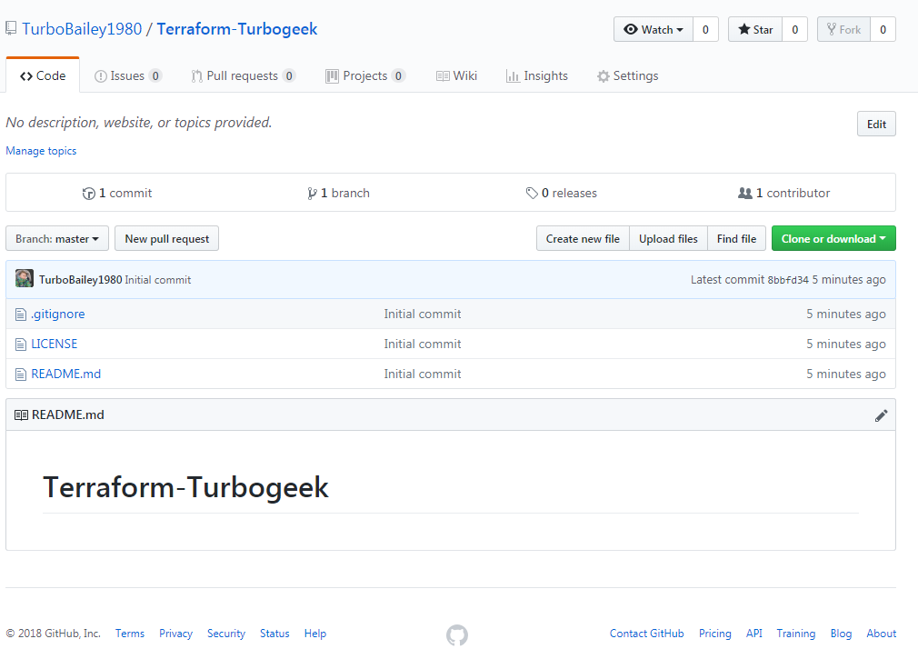Image resolution: width=918 pixels, height=649 pixels.
Task: Open the .gitignore file
Action: (58, 314)
